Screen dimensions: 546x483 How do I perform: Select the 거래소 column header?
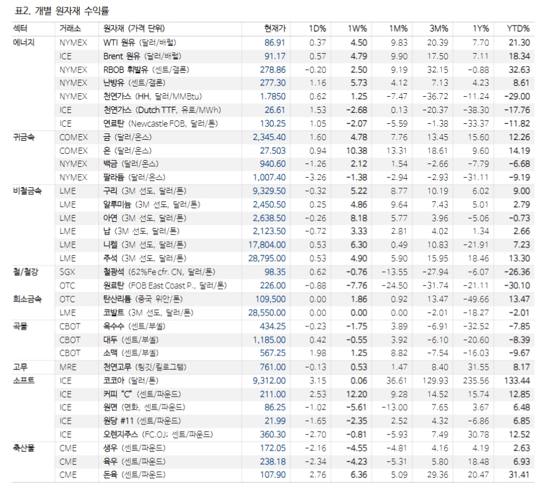click(x=70, y=26)
